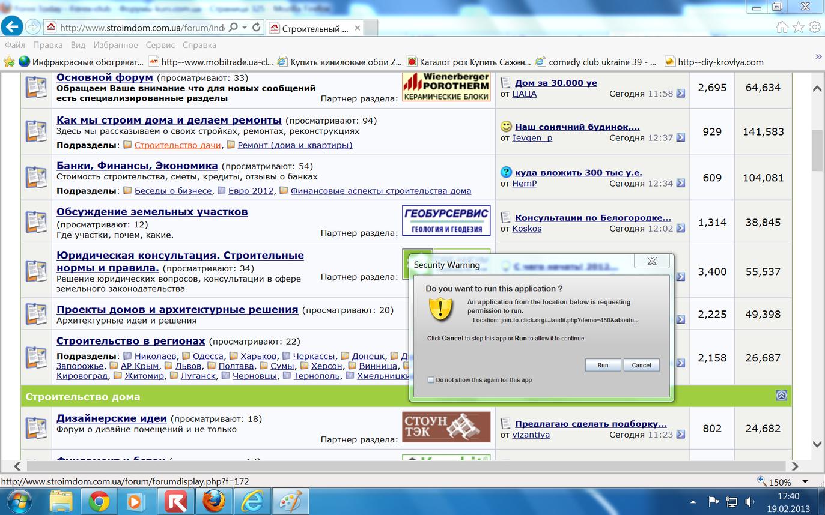Go to last post arrow for куда вложить 300 тыс

pyautogui.click(x=680, y=183)
